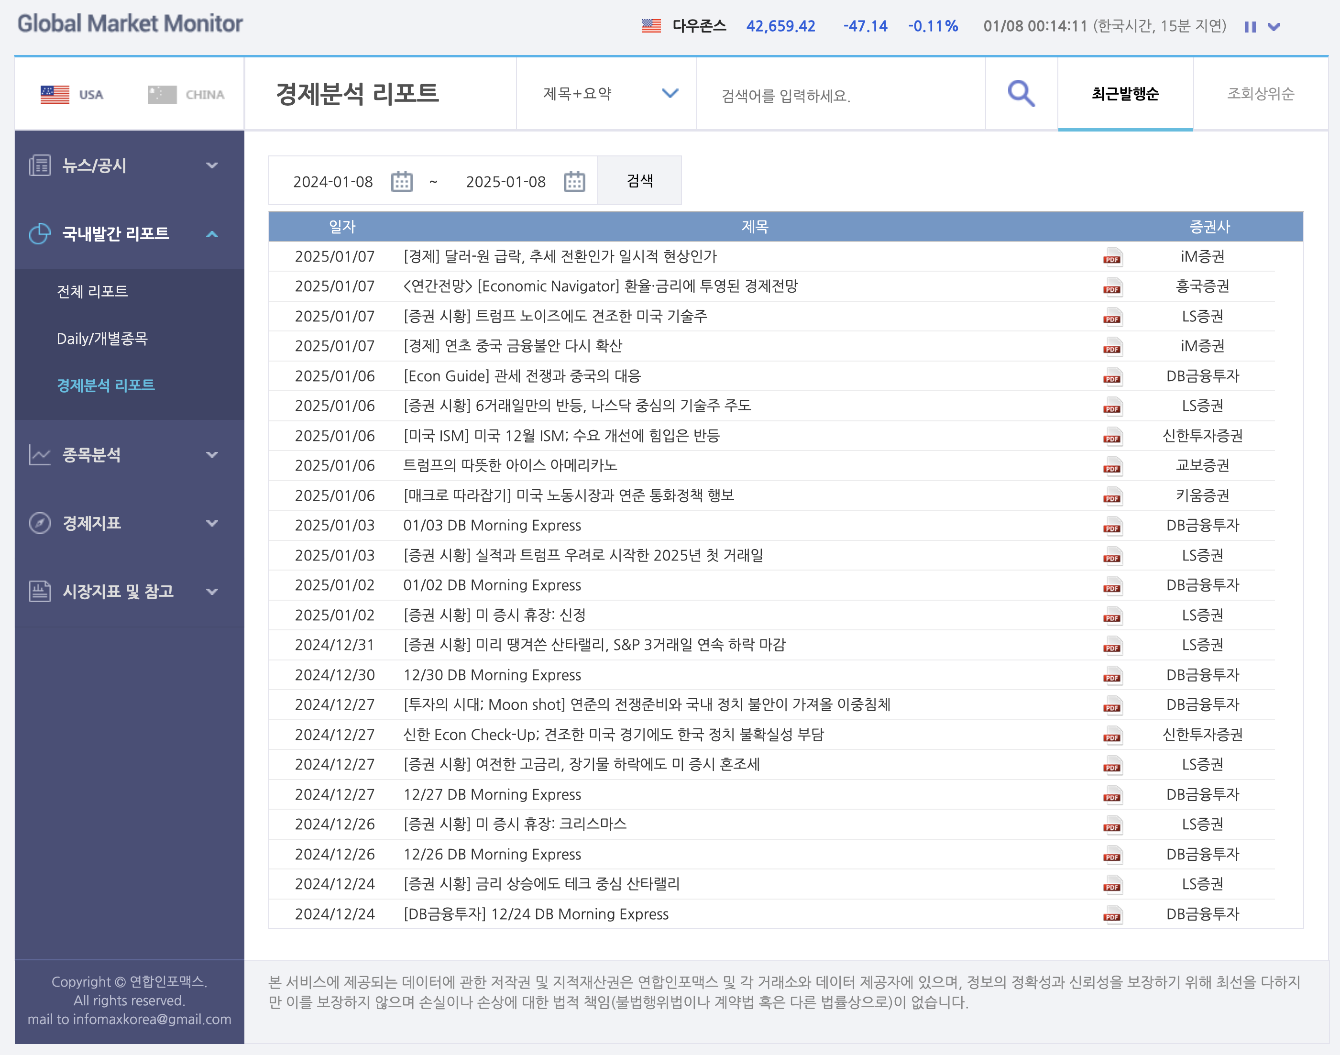Sort reports by 최근발행순

pos(1125,94)
